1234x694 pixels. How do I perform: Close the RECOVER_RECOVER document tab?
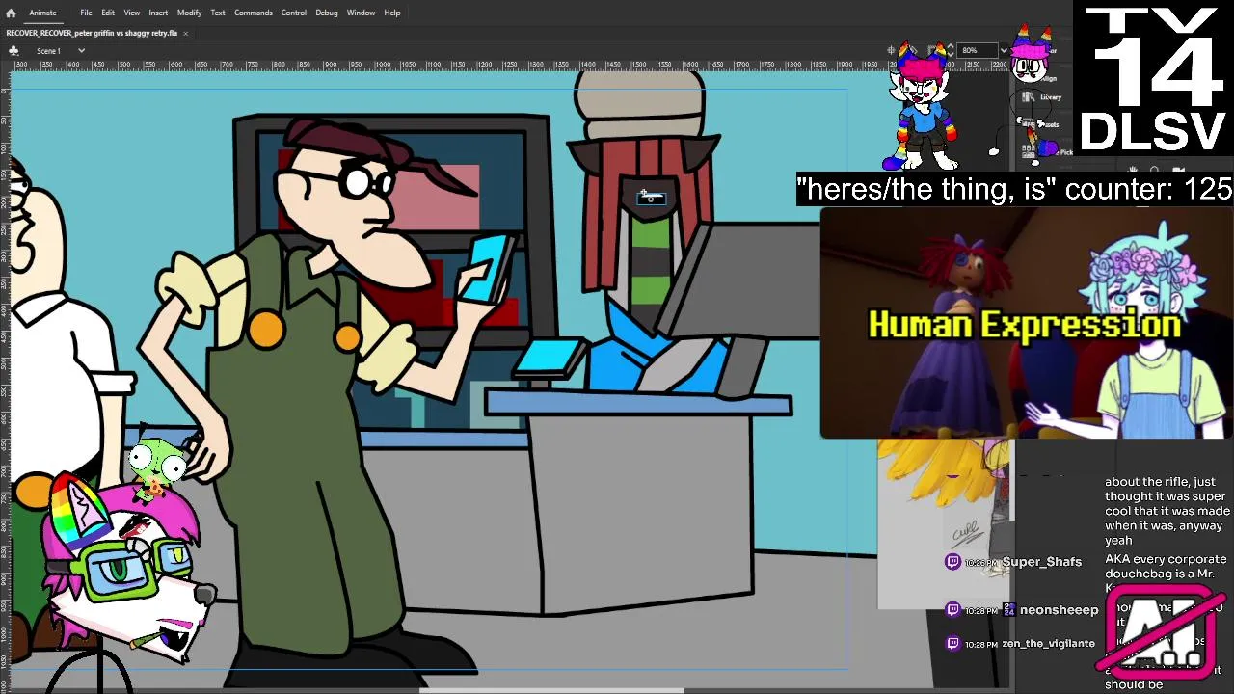tap(185, 33)
